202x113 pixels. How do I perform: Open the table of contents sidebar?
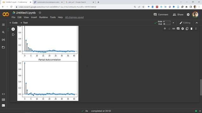(3, 24)
